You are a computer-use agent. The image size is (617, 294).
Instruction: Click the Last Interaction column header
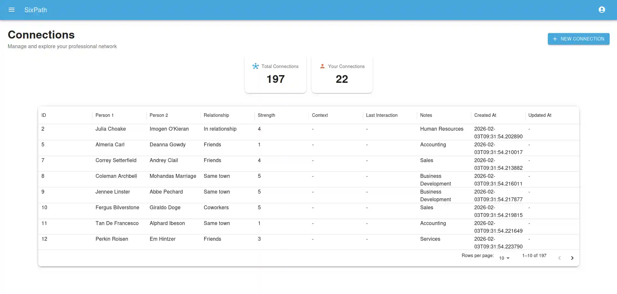click(382, 115)
